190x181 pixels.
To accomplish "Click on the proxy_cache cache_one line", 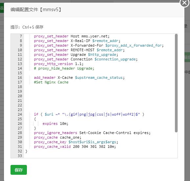I will 57,137.
